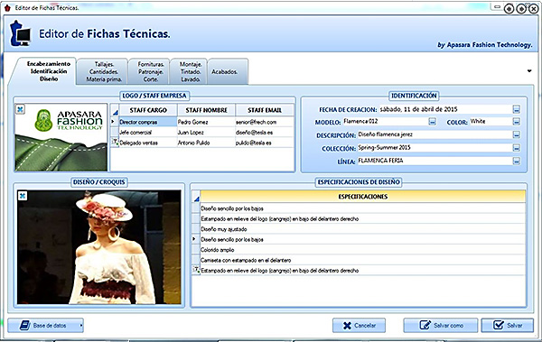Click the checkmark icon on Salvar

point(499,325)
